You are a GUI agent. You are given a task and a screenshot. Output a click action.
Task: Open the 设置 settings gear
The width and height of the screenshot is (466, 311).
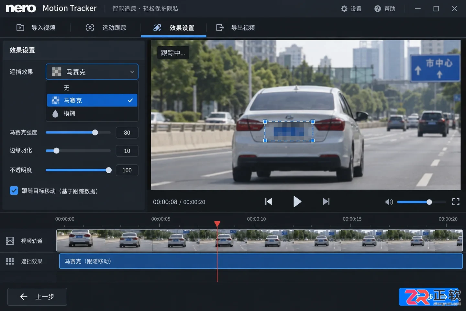tap(344, 9)
